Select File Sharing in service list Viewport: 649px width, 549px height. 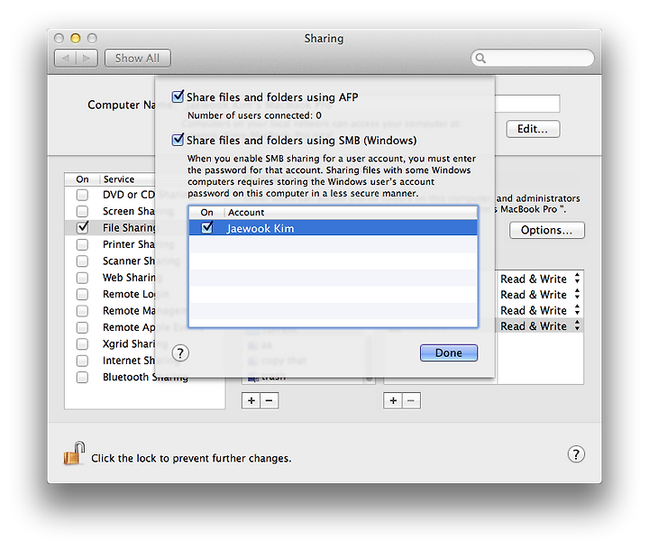(111, 228)
